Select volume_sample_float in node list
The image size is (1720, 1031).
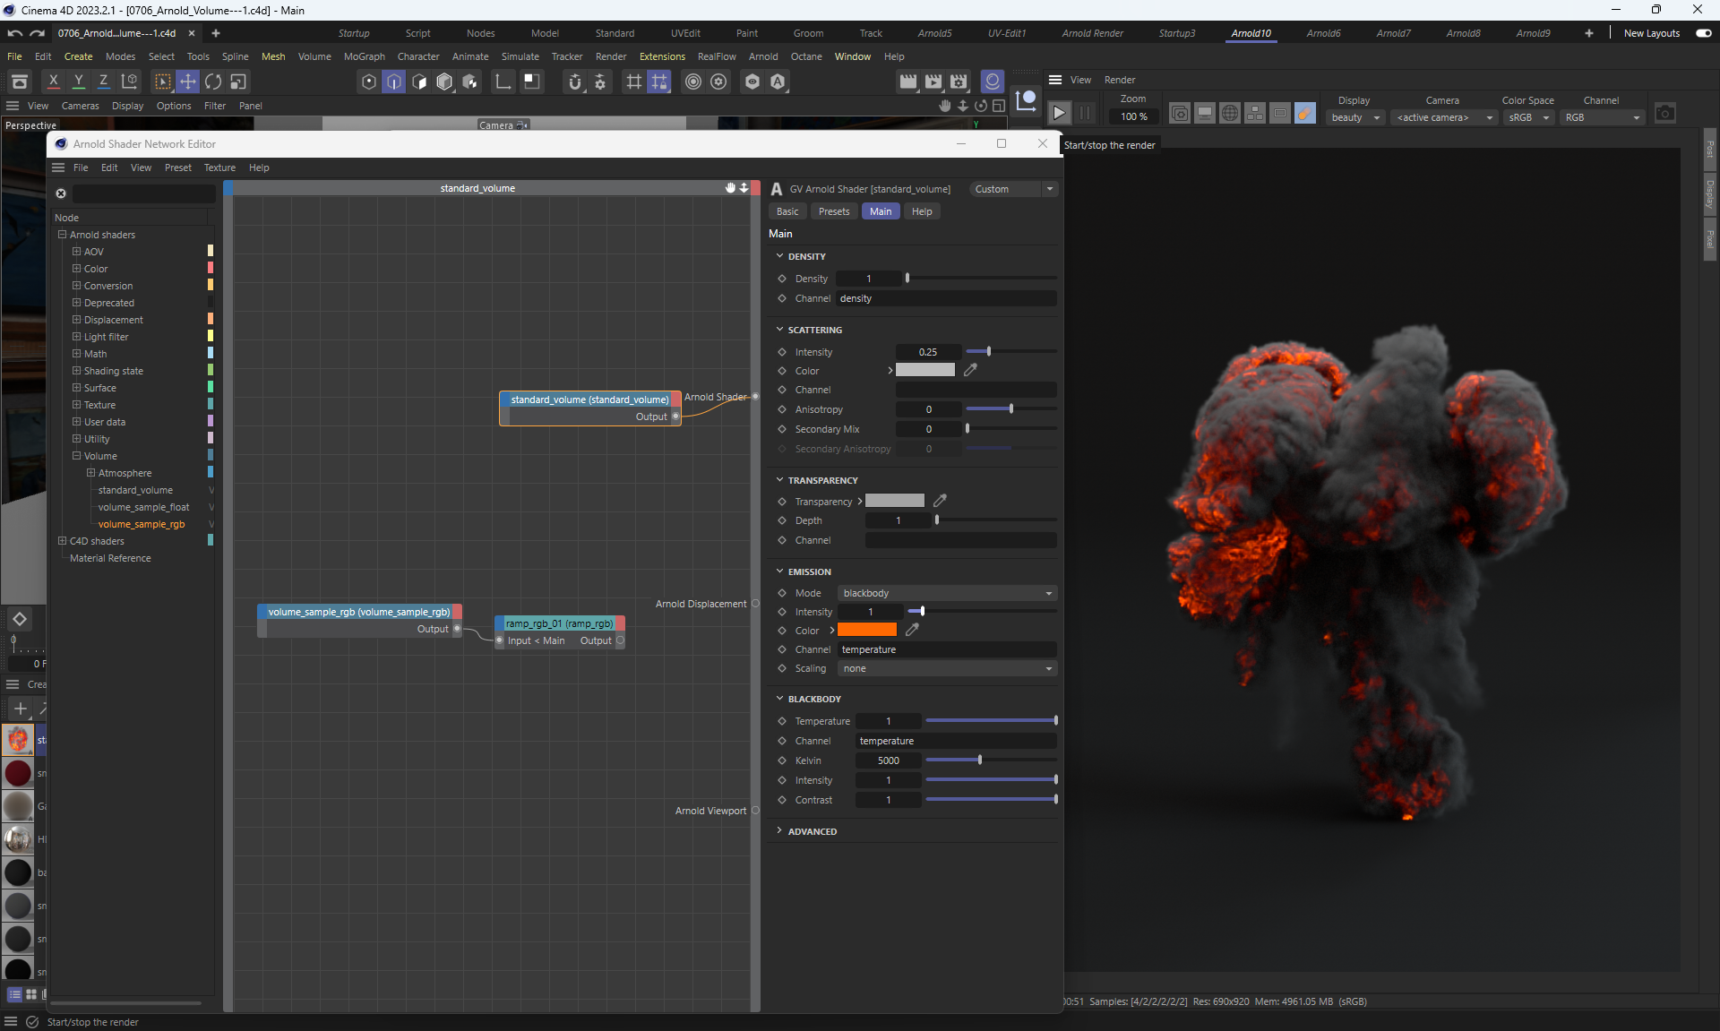[x=143, y=507]
